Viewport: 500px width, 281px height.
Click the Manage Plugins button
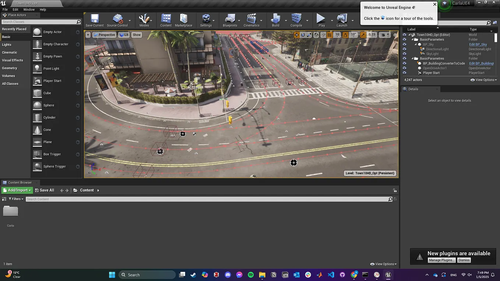[442, 260]
